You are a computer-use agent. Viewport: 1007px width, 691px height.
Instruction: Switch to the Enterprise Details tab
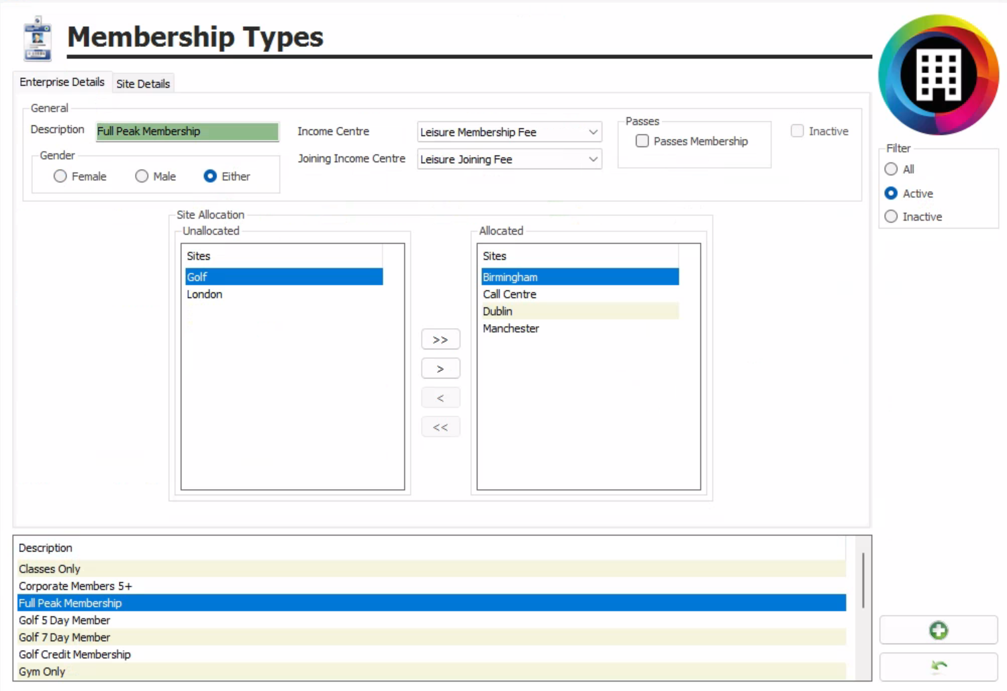click(62, 82)
